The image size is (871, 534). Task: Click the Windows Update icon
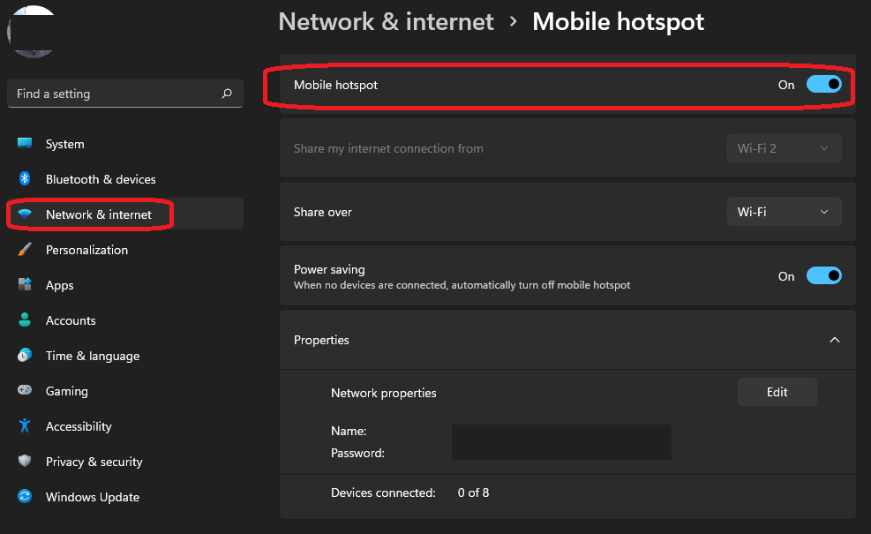point(25,497)
